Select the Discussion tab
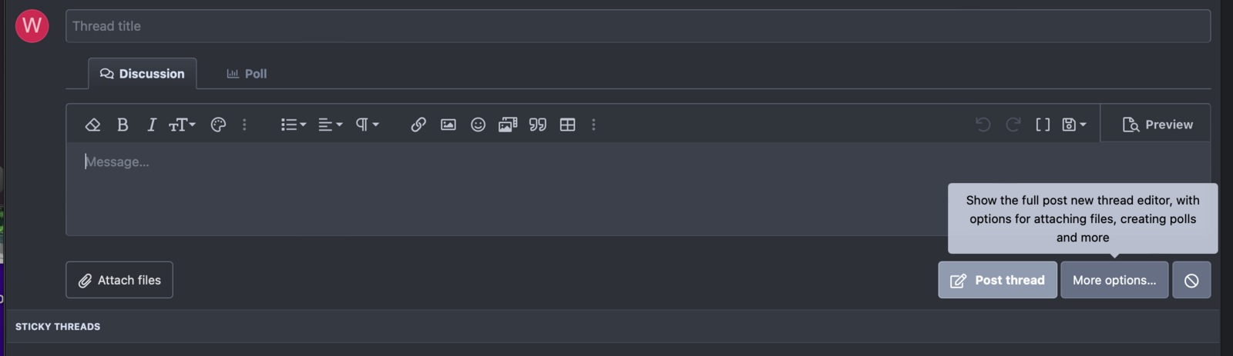The height and width of the screenshot is (356, 1233). pos(143,74)
